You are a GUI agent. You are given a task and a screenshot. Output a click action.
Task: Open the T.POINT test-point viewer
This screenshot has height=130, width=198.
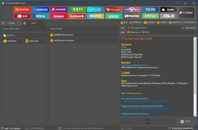186,13
